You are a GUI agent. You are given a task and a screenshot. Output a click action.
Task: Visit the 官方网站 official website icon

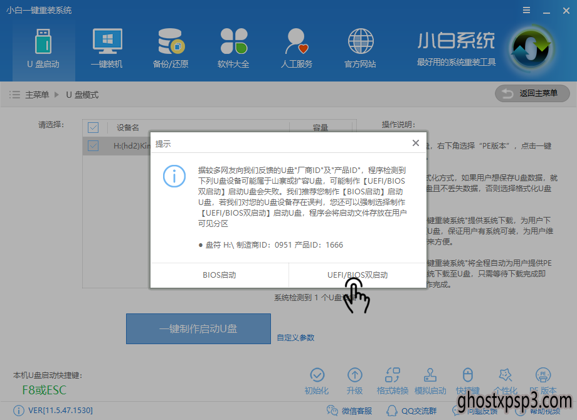(360, 48)
